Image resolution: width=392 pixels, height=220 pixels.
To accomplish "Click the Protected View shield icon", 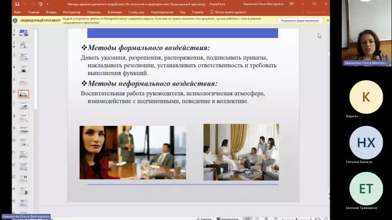I will tap(15, 20).
